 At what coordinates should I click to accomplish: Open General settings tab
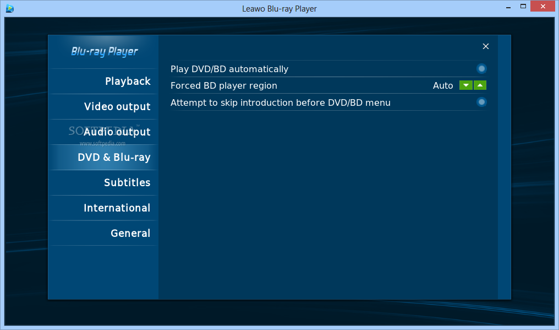tap(103, 234)
